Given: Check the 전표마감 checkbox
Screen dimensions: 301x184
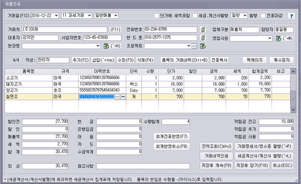Looking at the screenshot, I should tap(263, 15).
